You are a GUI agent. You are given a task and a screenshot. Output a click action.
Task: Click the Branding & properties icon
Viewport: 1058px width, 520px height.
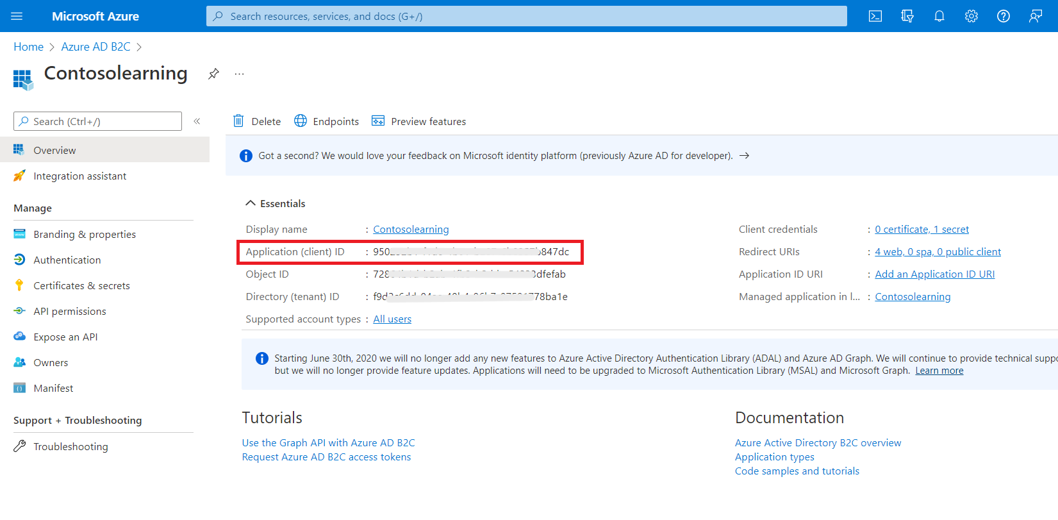point(19,234)
